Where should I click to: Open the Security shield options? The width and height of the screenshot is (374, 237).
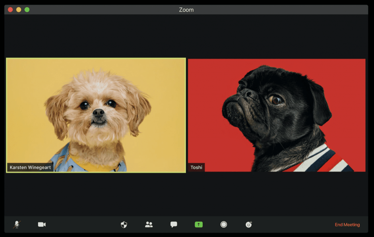pos(124,225)
